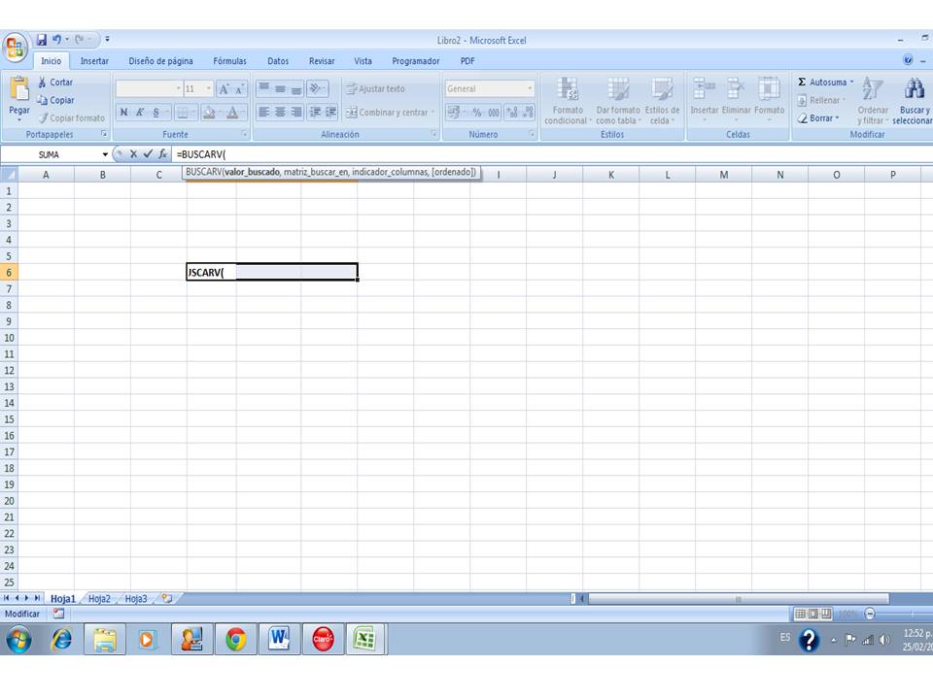This screenshot has height=699, width=933.
Task: Cut selection with Cortar
Action: (x=55, y=82)
